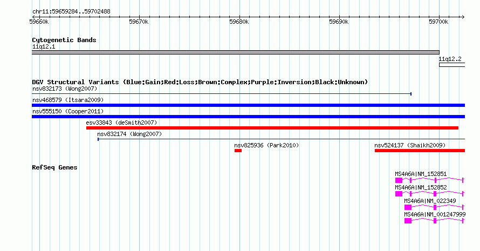Image resolution: width=480 pixels, height=251 pixels.
Task: Click the 59700k ruler tick label
Action: [x=438, y=22]
